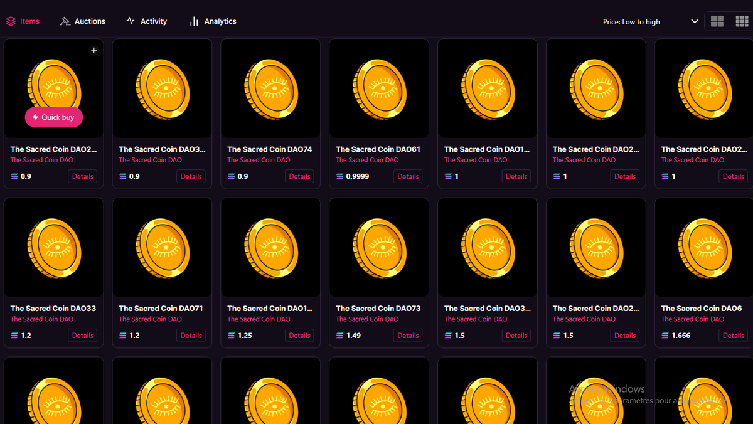Image resolution: width=753 pixels, height=424 pixels.
Task: Open collection link under the DAO33 title
Action: point(41,319)
